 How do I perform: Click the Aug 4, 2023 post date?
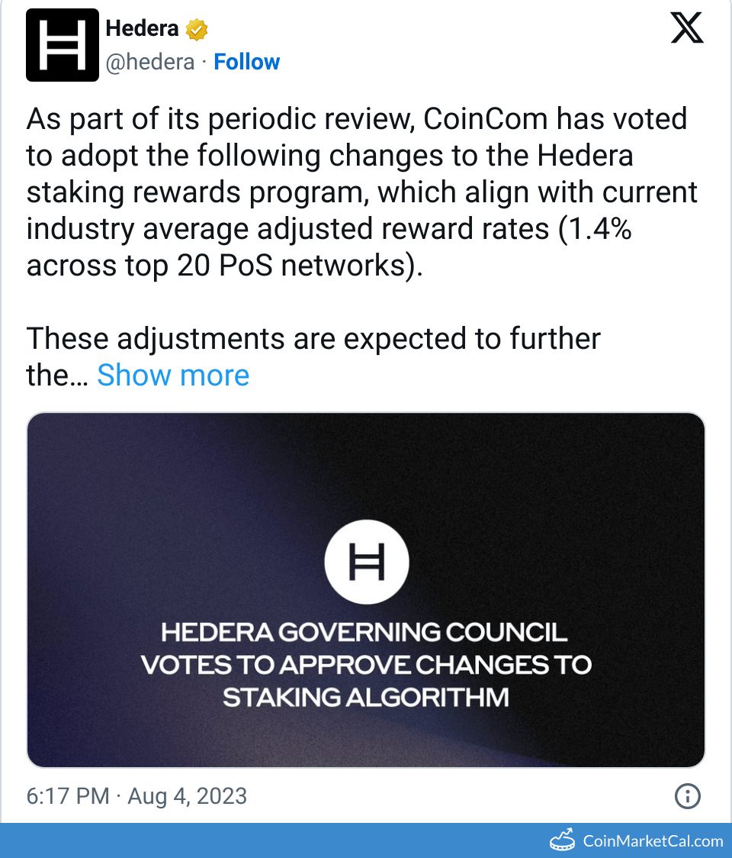coord(188,797)
